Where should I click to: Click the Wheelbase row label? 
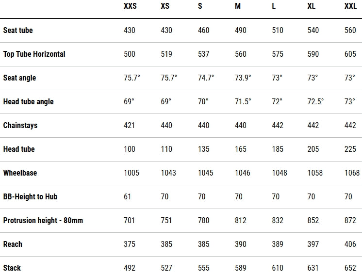(x=20, y=173)
